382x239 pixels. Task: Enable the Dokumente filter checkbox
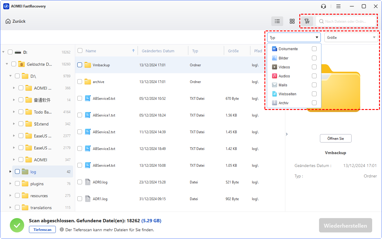point(314,49)
